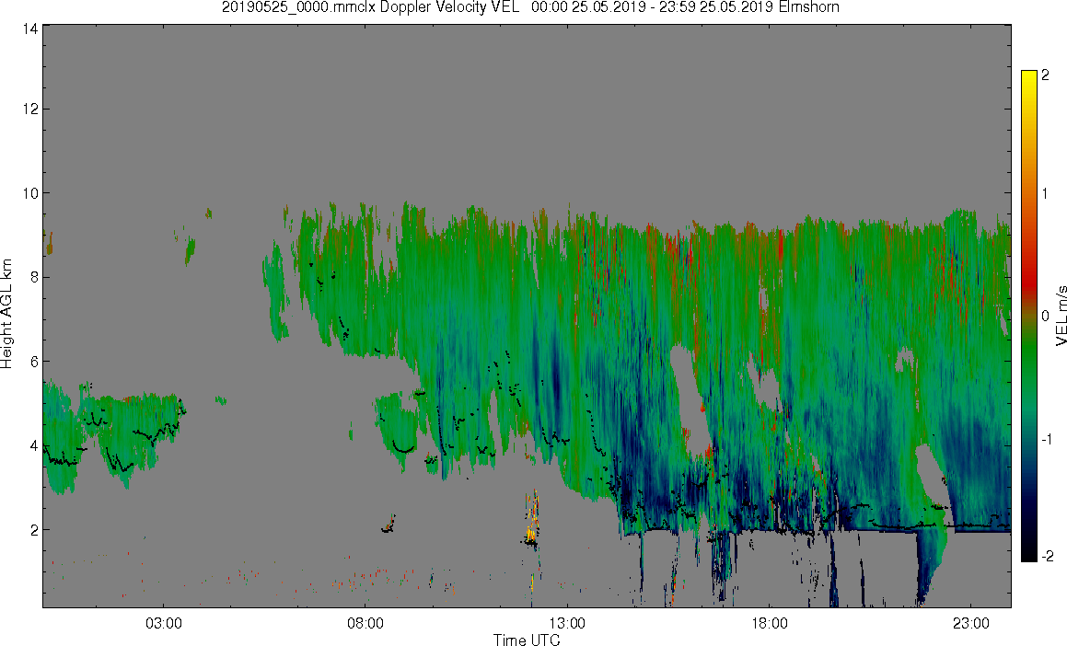Click the height axis label '6'
This screenshot has height=646, width=1067.
pyautogui.click(x=34, y=362)
